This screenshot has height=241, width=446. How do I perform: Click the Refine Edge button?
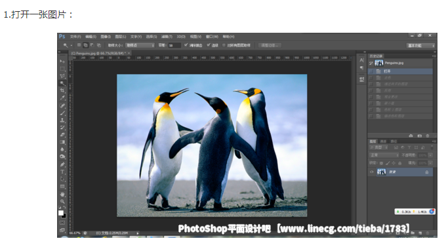(x=270, y=45)
